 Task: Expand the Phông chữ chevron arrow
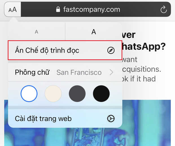[x=111, y=72]
